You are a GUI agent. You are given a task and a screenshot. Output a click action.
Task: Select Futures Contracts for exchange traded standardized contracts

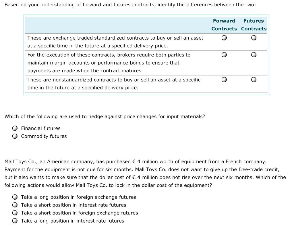click(254, 38)
